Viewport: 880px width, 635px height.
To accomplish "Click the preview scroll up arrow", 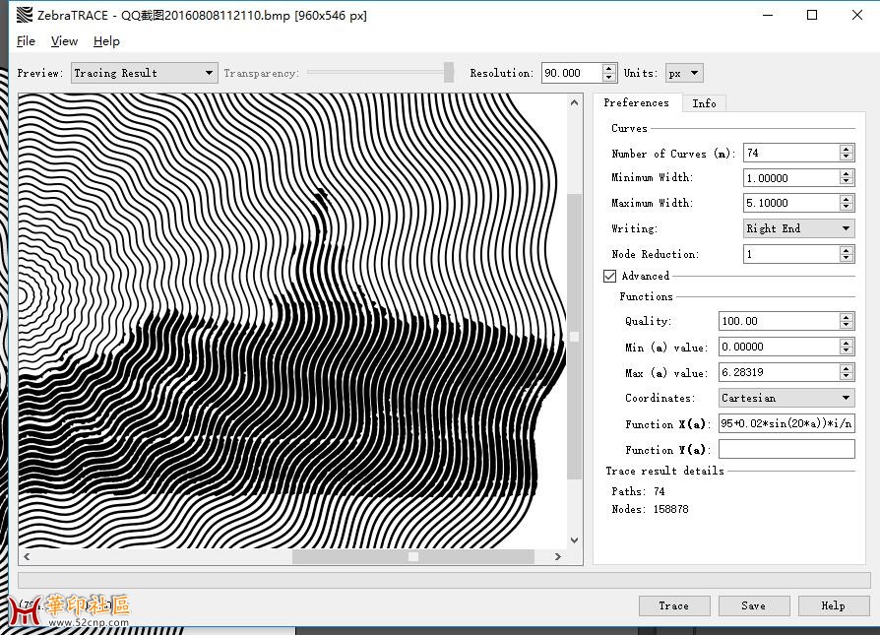I will click(x=575, y=102).
